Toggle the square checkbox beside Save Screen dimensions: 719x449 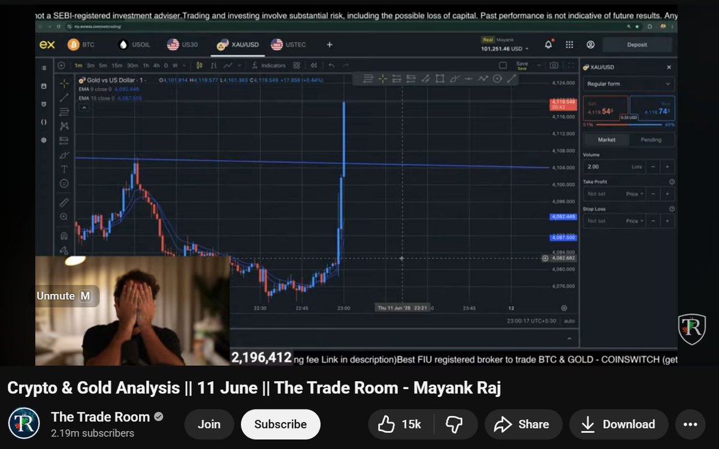(503, 65)
